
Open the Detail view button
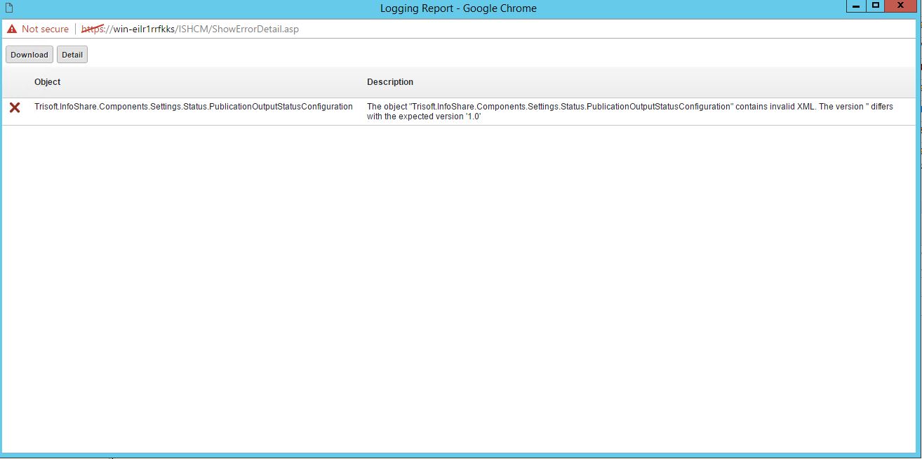coord(72,55)
